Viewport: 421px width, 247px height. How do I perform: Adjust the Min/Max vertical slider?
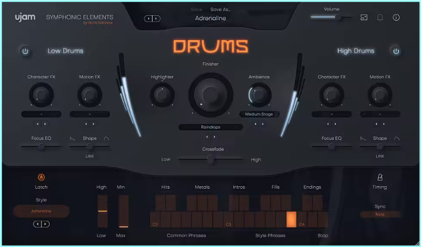coord(123,211)
